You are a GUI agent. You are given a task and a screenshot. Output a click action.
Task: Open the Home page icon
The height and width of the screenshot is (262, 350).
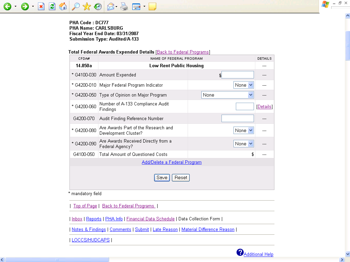click(x=63, y=6)
